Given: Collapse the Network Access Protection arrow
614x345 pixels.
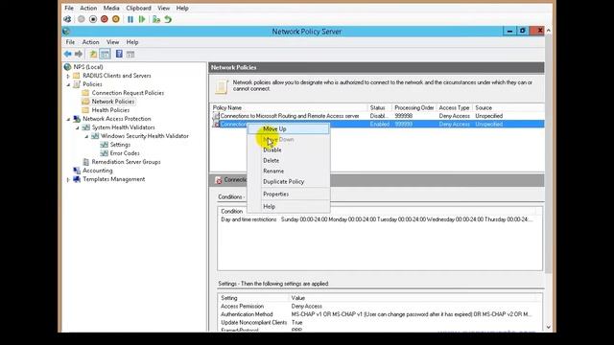Looking at the screenshot, I should click(68, 119).
